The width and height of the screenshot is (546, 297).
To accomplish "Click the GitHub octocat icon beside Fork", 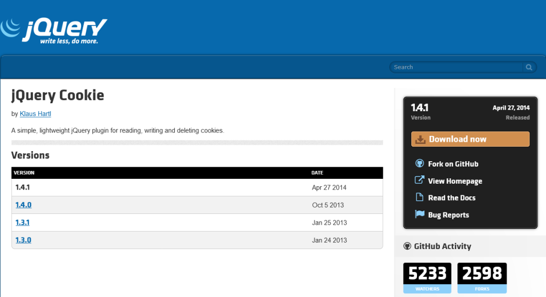I will pyautogui.click(x=419, y=163).
